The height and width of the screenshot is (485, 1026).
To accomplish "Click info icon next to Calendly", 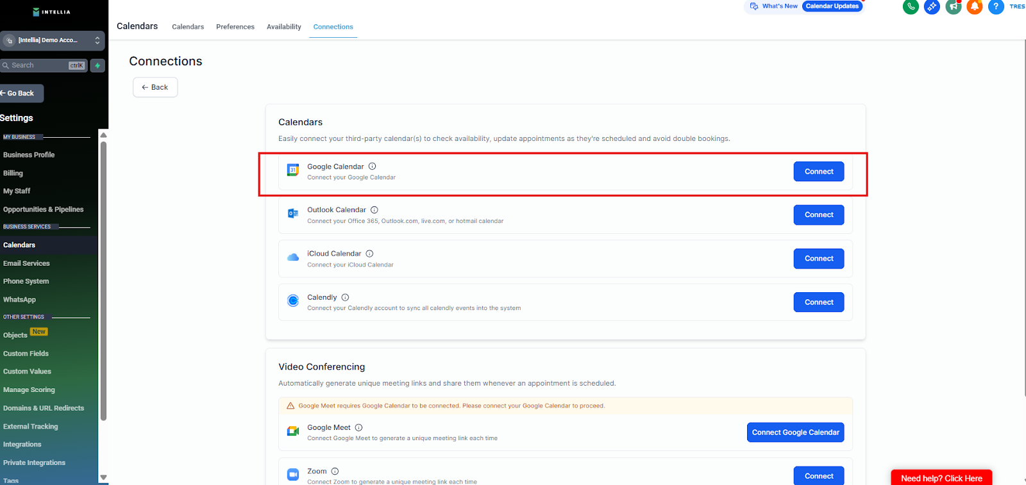I will (345, 297).
